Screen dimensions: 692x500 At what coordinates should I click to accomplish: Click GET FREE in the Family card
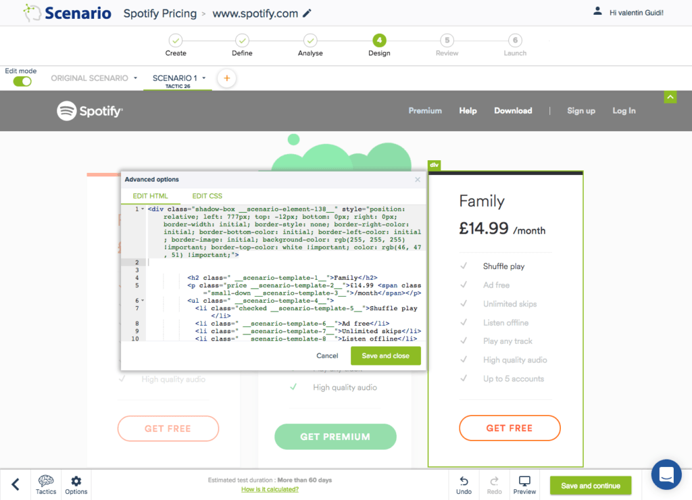(x=510, y=428)
